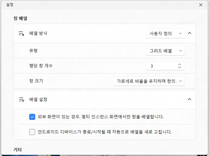Increase 행당 창 개수 with the up arrow

click(x=180, y=64)
